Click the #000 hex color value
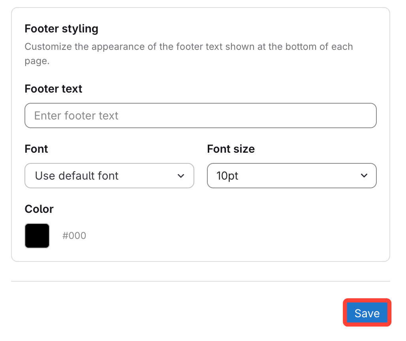Screen dimensions: 406x341 74,236
